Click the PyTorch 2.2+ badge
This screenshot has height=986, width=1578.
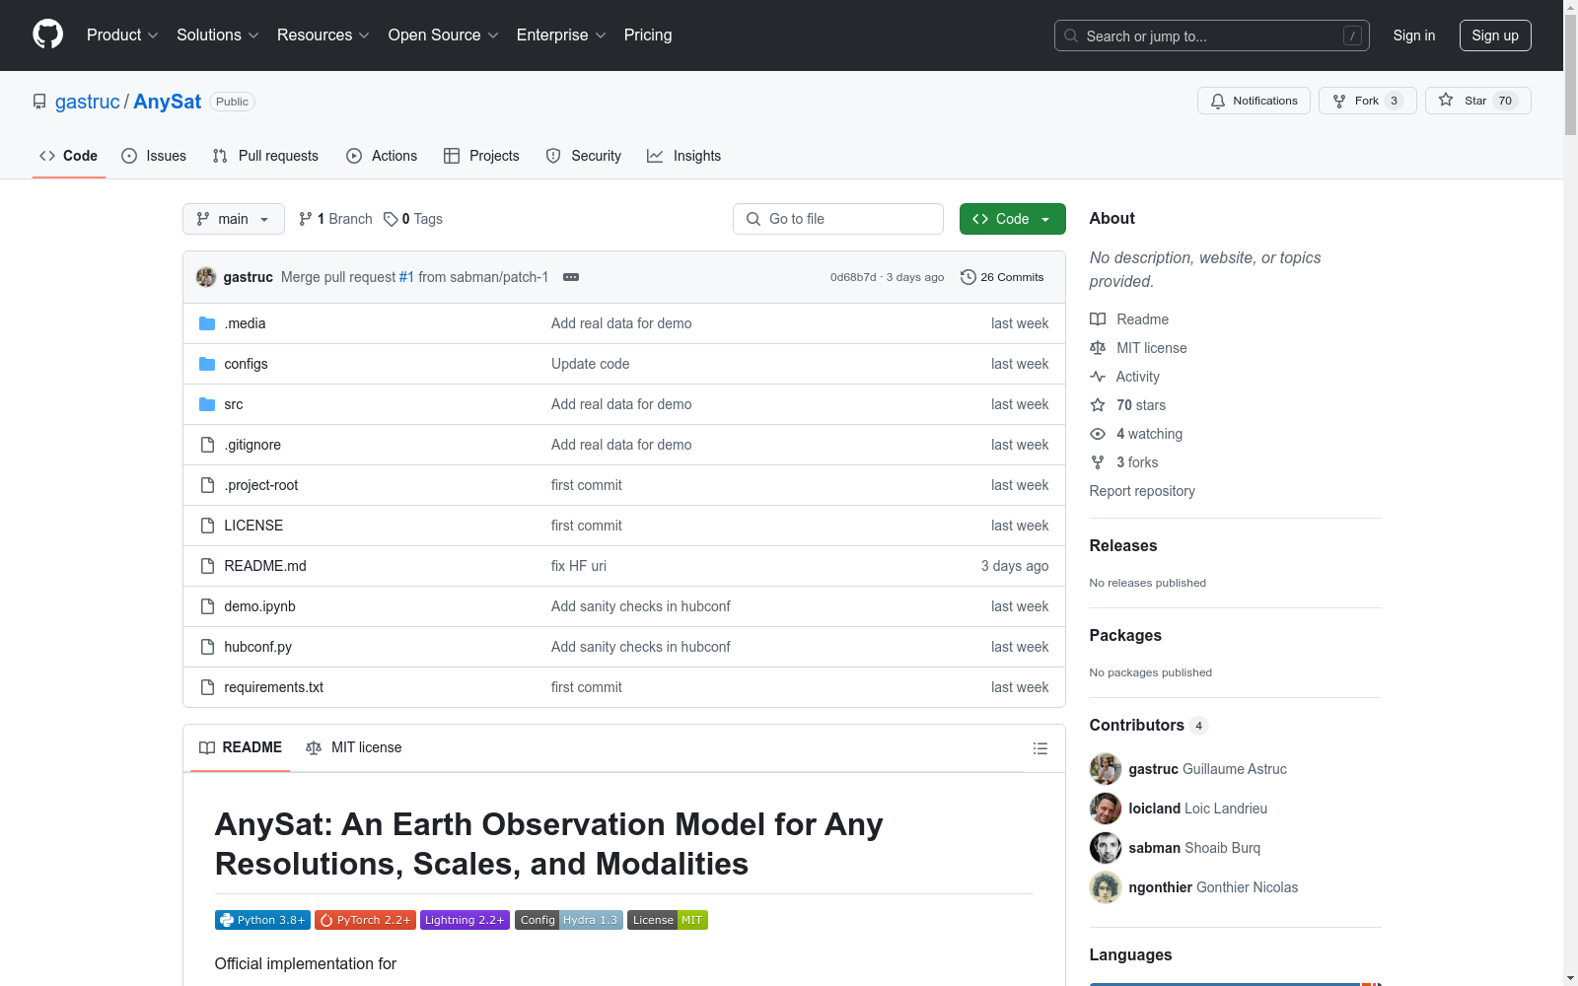tap(365, 920)
